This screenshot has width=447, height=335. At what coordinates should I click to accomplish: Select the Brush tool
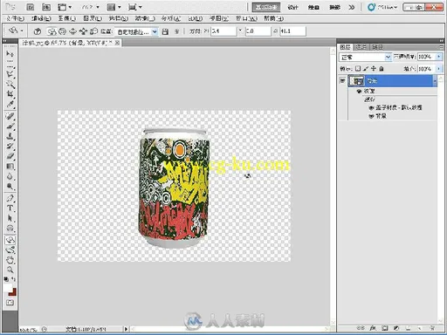tap(10, 126)
